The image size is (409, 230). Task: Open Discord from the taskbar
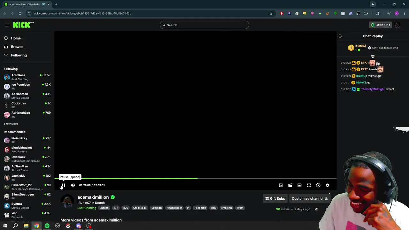79,226
